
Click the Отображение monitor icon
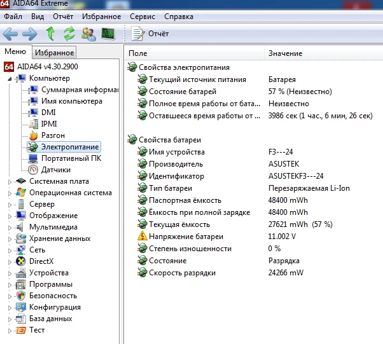point(21,216)
